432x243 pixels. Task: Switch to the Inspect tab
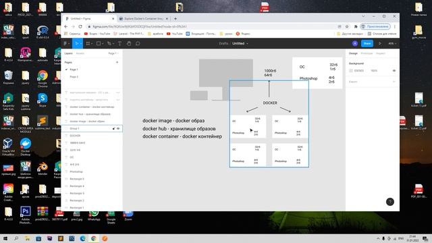point(381,53)
